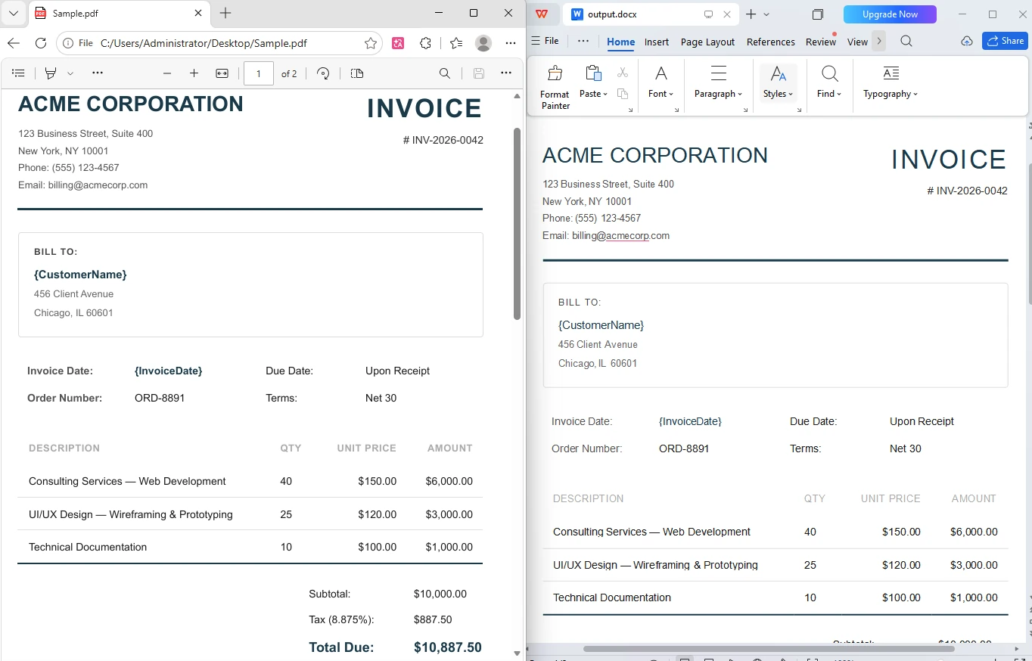This screenshot has width=1032, height=661.
Task: Click the Share button
Action: pos(1005,41)
